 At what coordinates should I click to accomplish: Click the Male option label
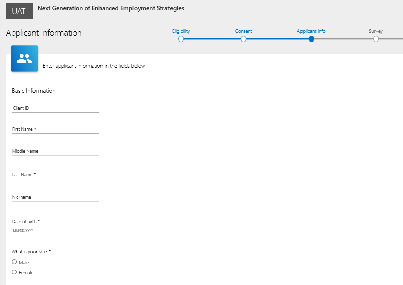(24, 263)
